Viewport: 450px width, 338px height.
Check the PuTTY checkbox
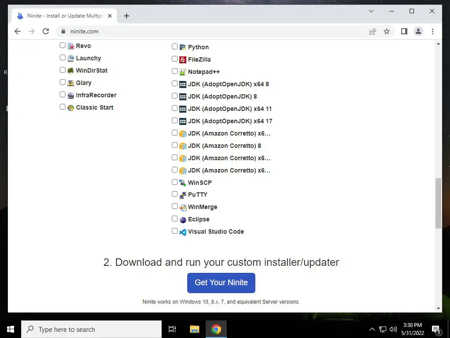tap(174, 194)
